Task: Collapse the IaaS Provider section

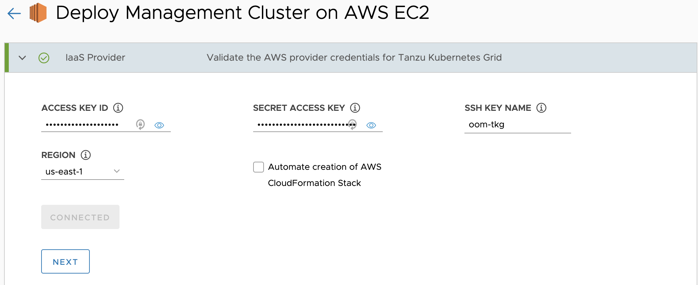Action: [22, 58]
